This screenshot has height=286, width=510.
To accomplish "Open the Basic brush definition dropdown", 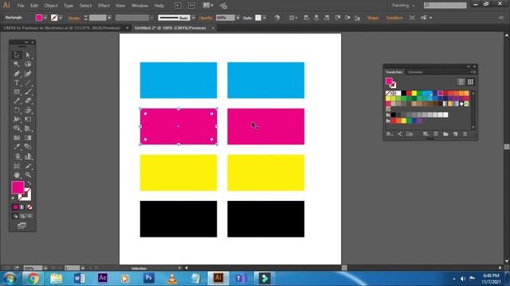I will [193, 17].
